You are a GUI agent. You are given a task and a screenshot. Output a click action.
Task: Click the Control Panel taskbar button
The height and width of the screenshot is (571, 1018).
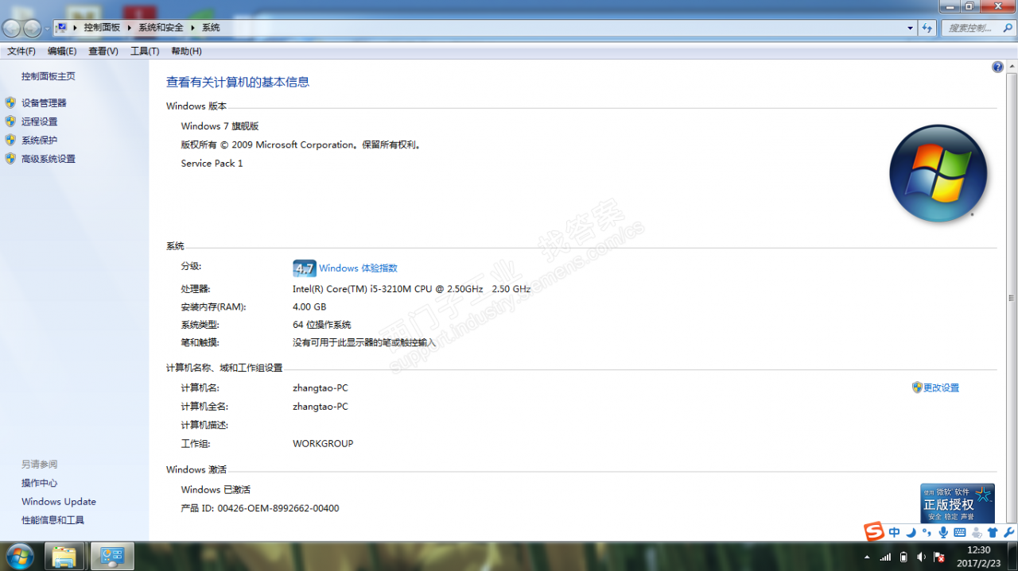coord(112,556)
